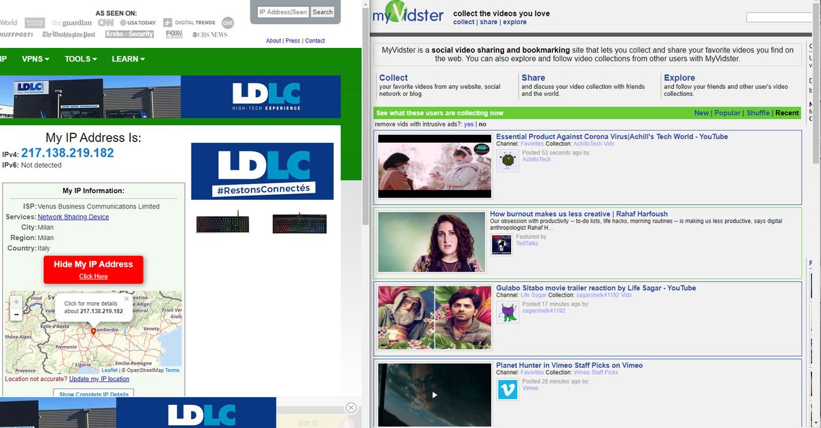
Task: Click the Explore heading on myVidster
Action: click(679, 78)
